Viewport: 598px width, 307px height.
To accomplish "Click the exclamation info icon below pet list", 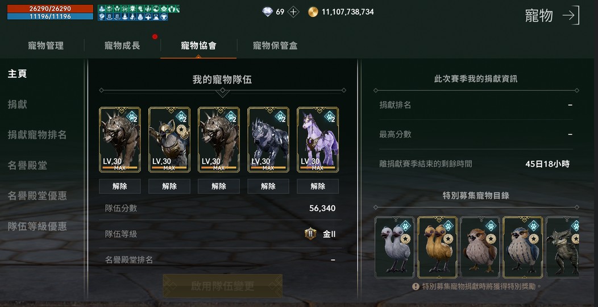I will [x=416, y=286].
